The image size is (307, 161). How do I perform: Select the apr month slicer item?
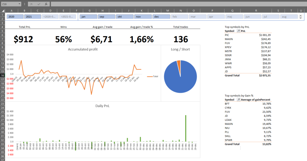click(216, 17)
